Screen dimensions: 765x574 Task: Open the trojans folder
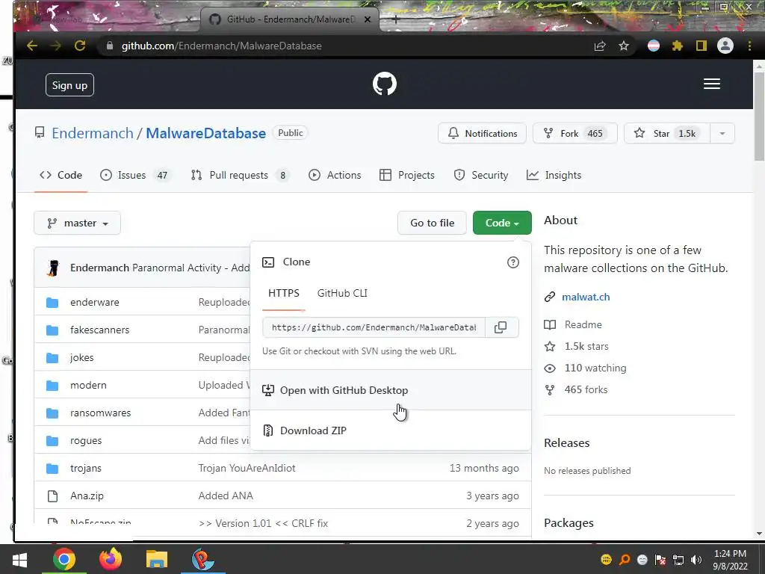[x=86, y=468]
